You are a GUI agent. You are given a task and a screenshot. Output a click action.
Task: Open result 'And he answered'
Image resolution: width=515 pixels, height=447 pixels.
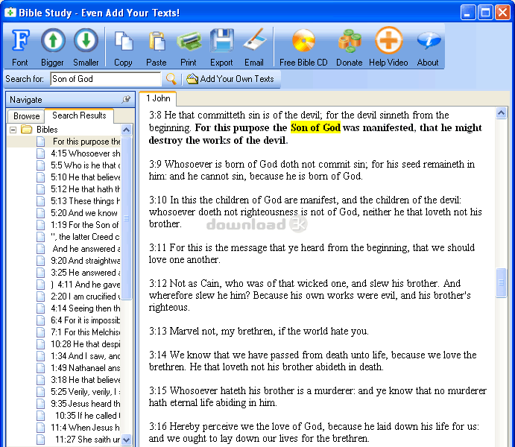click(x=86, y=249)
